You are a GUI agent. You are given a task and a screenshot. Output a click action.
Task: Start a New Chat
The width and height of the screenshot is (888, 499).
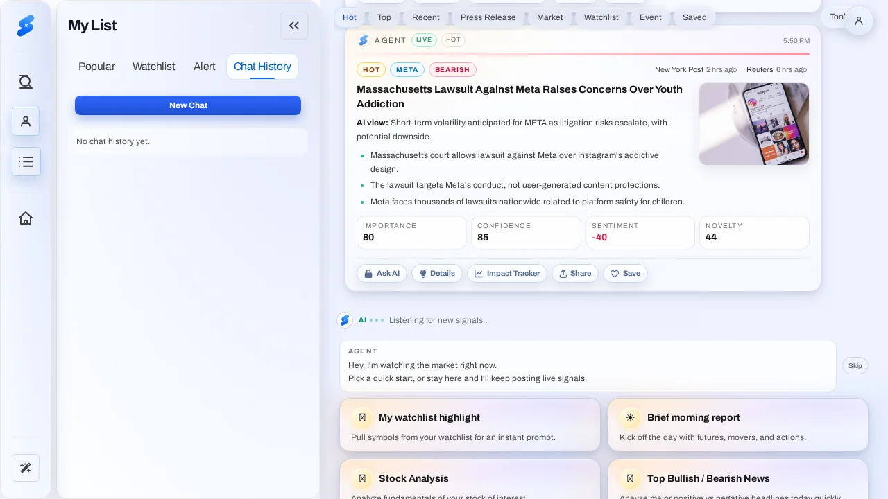(188, 105)
